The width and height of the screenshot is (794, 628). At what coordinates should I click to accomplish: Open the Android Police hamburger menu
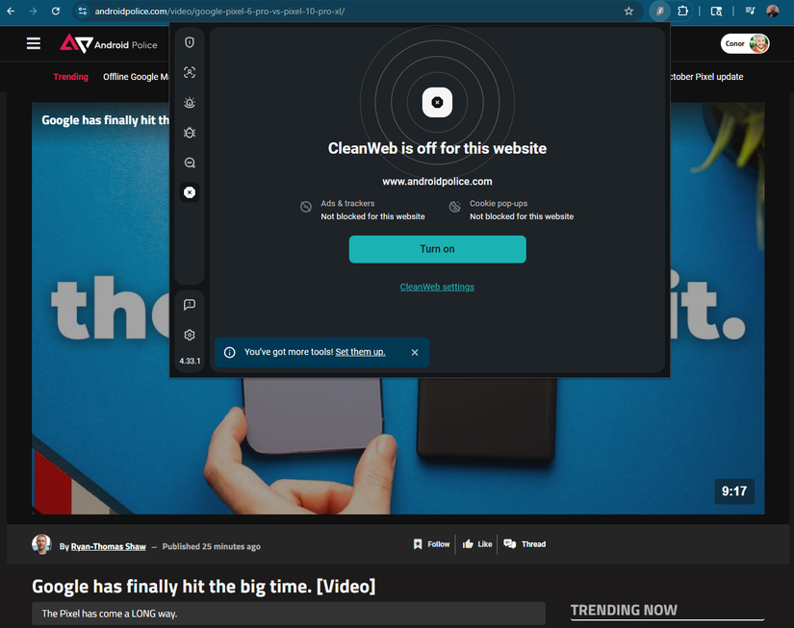[x=34, y=43]
